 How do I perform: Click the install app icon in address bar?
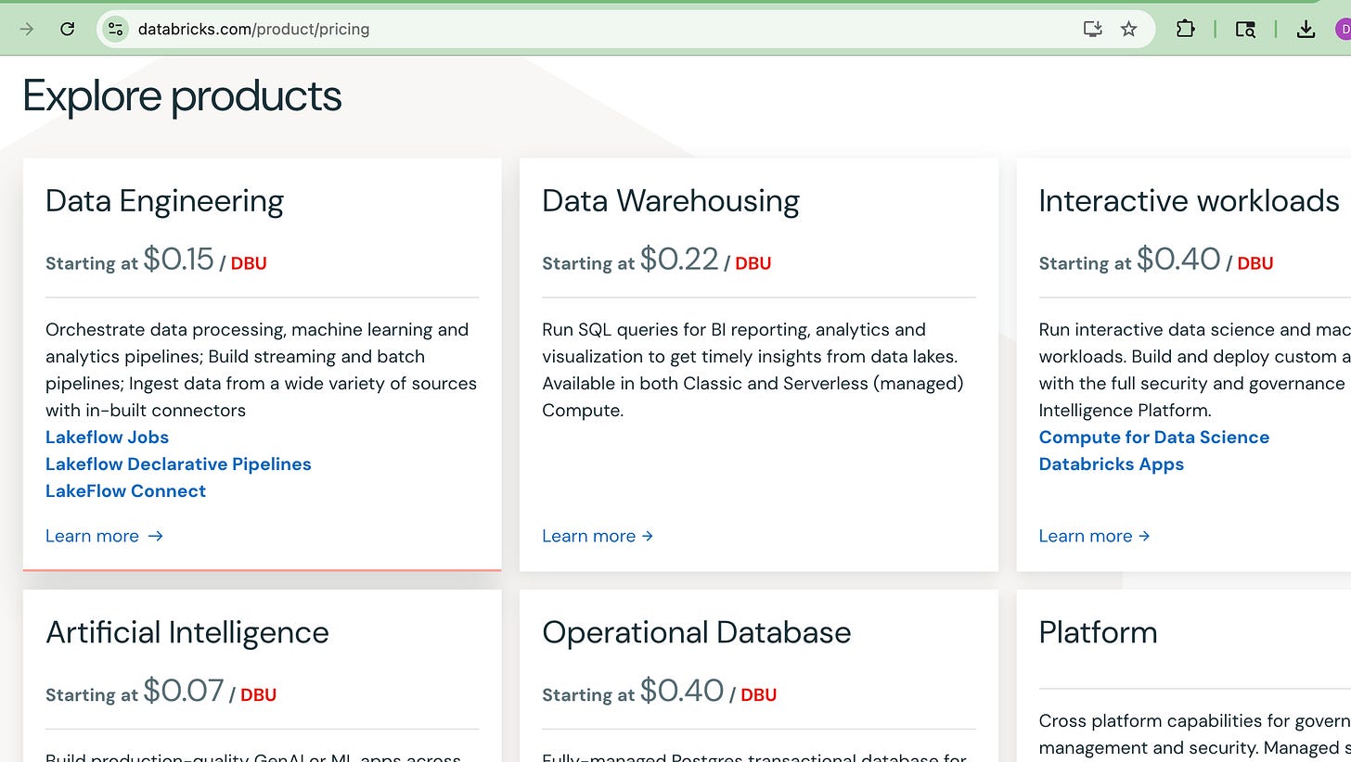[1093, 29]
